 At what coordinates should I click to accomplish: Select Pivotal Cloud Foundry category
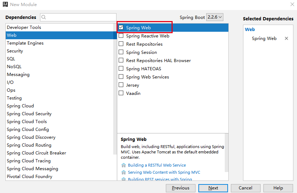click(x=59, y=176)
